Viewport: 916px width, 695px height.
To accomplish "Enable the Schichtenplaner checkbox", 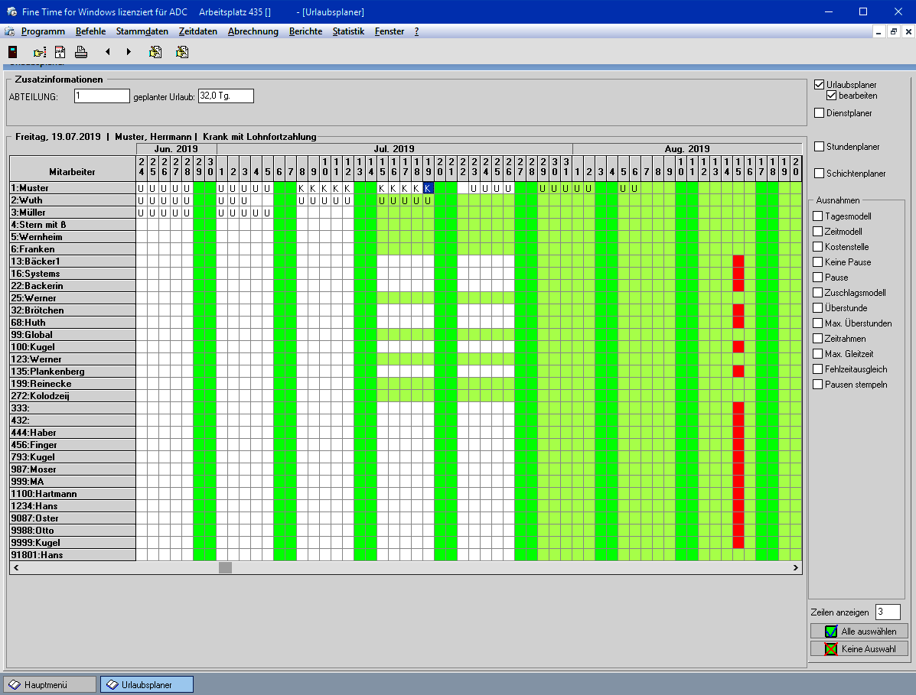I will [819, 174].
